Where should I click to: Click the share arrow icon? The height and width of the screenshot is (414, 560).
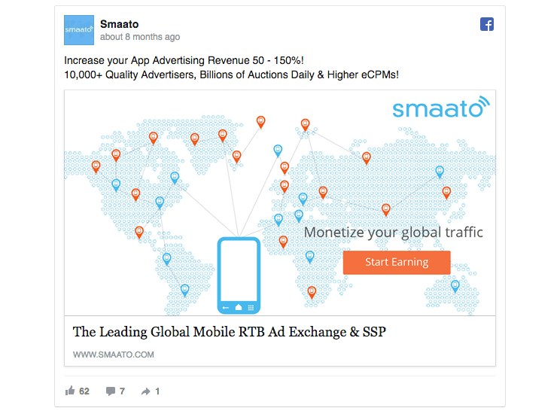coord(146,391)
